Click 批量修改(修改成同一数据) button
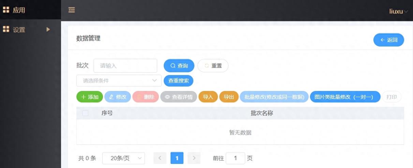Image resolution: width=413 pixels, height=168 pixels. [x=274, y=97]
